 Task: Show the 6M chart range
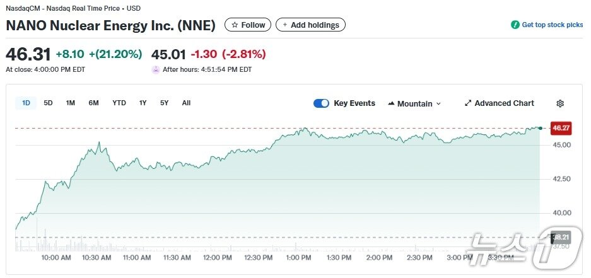[x=93, y=103]
